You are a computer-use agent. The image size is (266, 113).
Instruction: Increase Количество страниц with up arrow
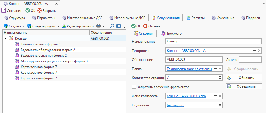tap(220, 76)
